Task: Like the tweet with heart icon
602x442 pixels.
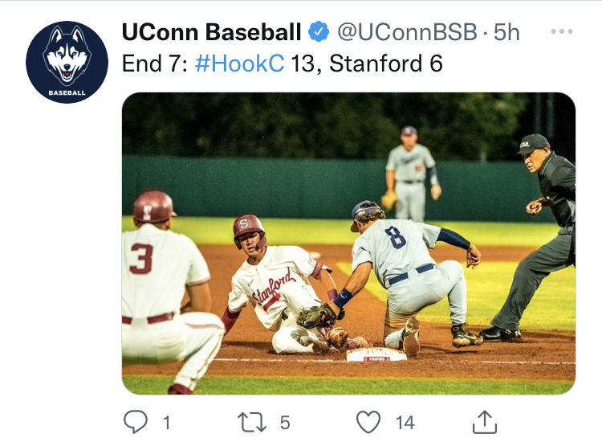Action: (368, 421)
